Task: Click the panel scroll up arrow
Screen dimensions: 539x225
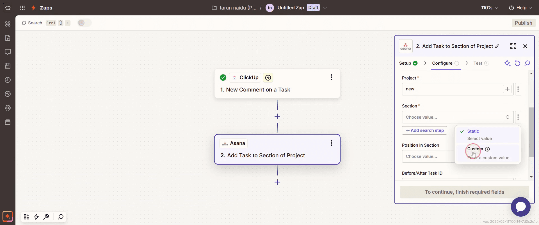Action: 531,74
